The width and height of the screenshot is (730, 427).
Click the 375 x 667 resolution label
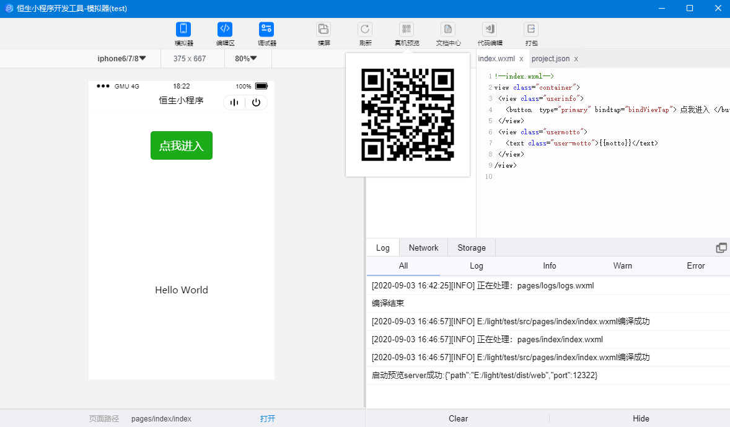[190, 59]
